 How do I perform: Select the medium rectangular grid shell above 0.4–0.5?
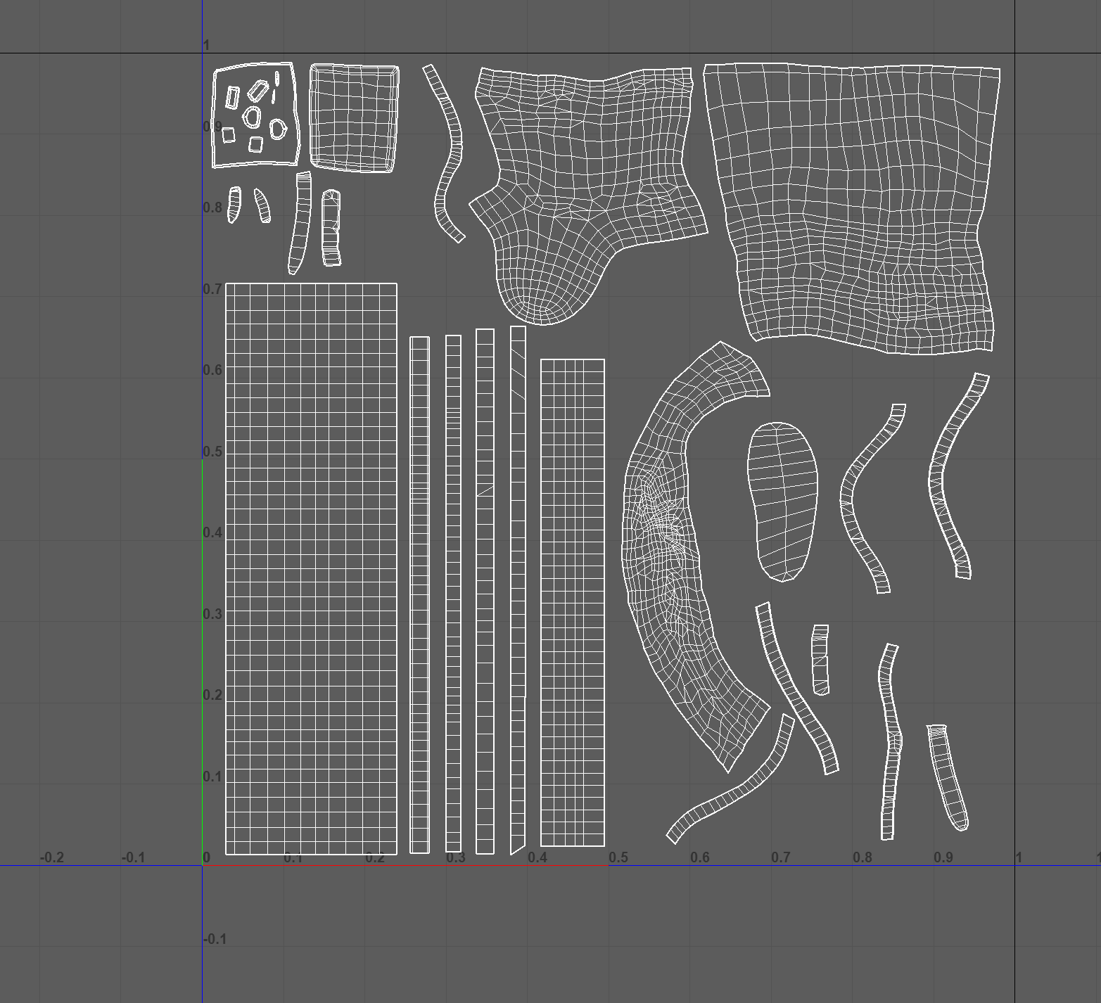572,603
